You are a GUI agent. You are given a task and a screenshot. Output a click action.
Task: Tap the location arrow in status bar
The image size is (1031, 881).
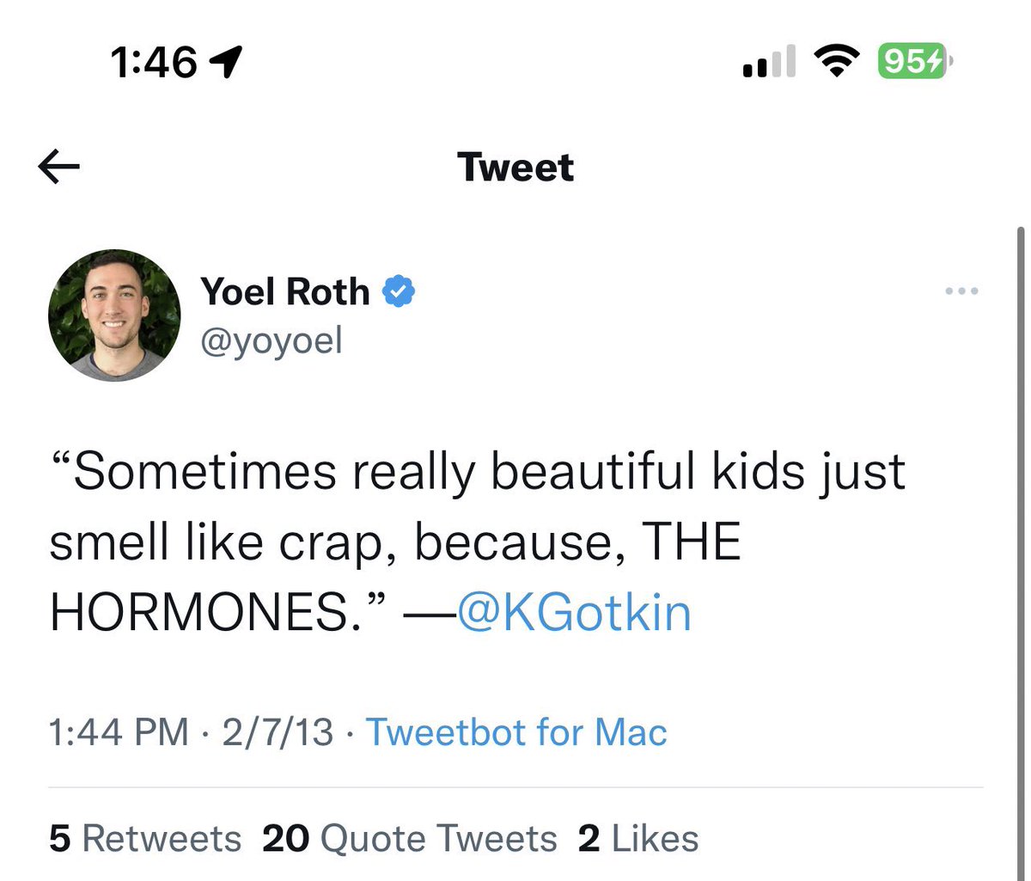click(227, 62)
